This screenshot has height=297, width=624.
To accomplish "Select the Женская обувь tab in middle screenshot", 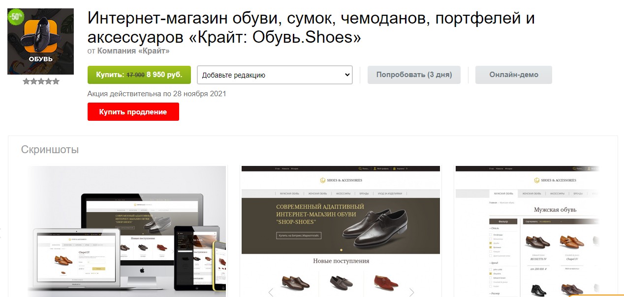I will click(318, 193).
